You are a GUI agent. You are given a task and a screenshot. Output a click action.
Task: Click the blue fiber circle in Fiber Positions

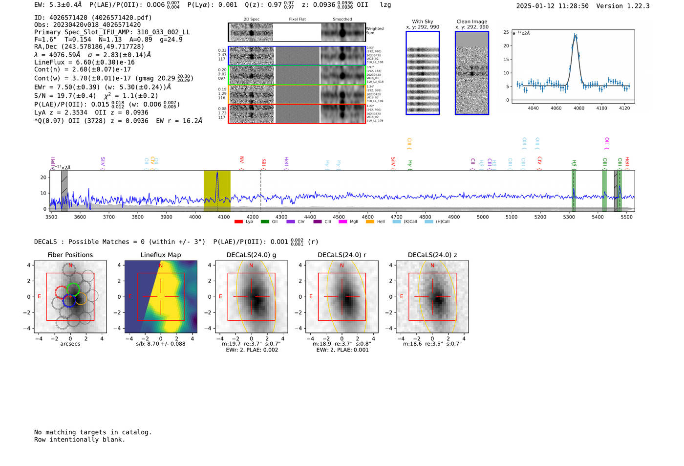pyautogui.click(x=69, y=300)
